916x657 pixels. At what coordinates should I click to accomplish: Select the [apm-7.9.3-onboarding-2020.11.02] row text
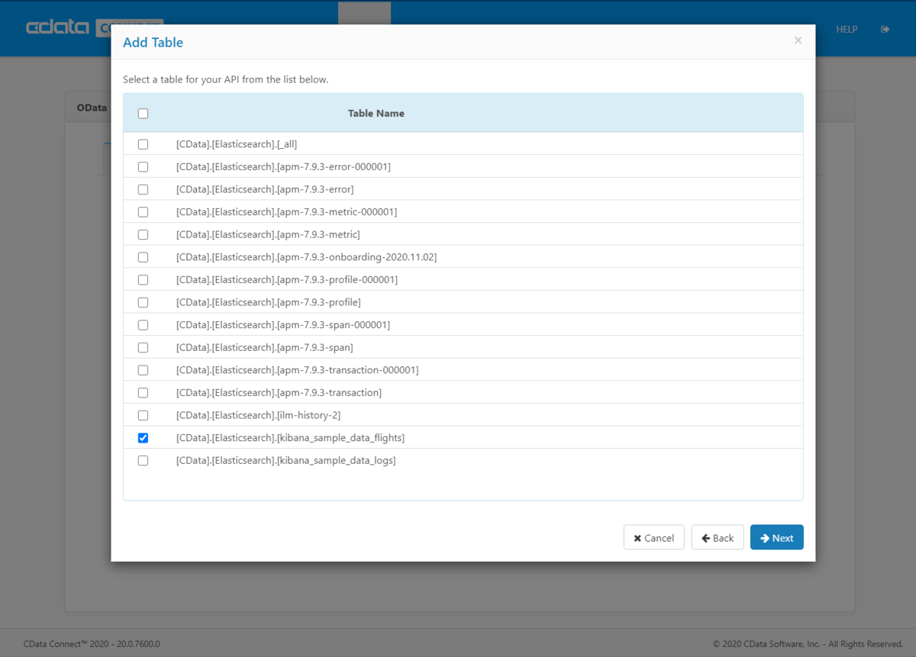coord(306,257)
